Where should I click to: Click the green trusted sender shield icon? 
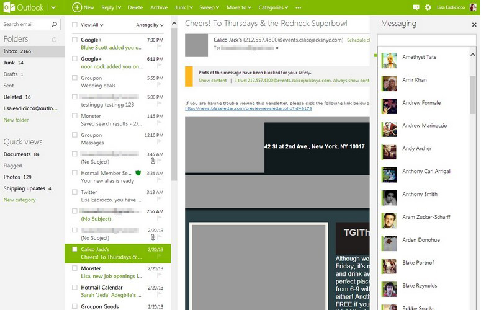(x=138, y=173)
